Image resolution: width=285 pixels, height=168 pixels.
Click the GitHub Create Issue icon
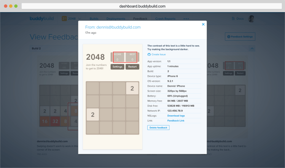coord(149,54)
